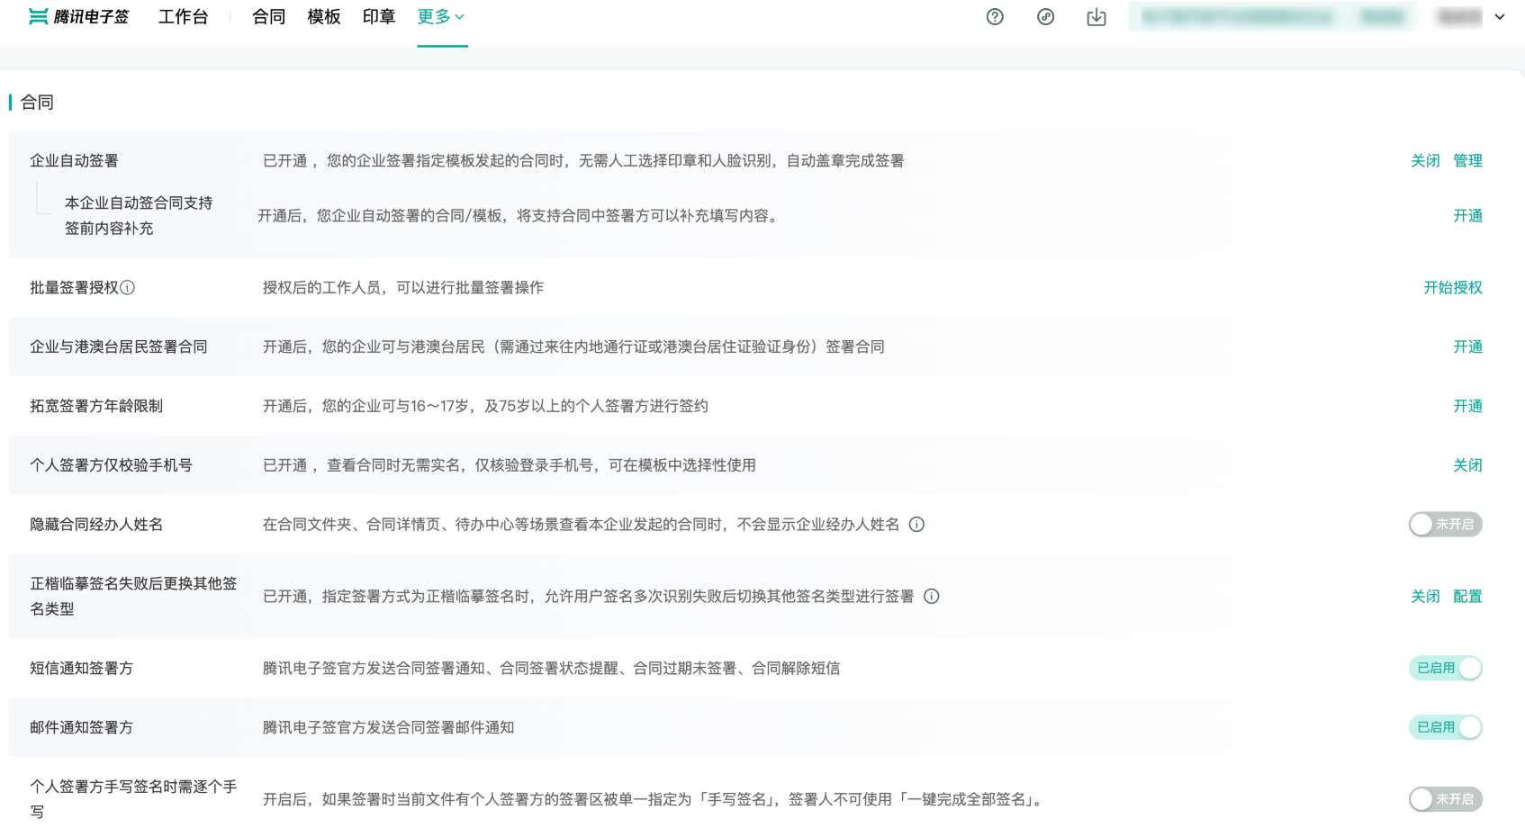Click the 本企业自动签合同支持签前内容补充 label
This screenshot has height=828, width=1525.
click(x=139, y=216)
